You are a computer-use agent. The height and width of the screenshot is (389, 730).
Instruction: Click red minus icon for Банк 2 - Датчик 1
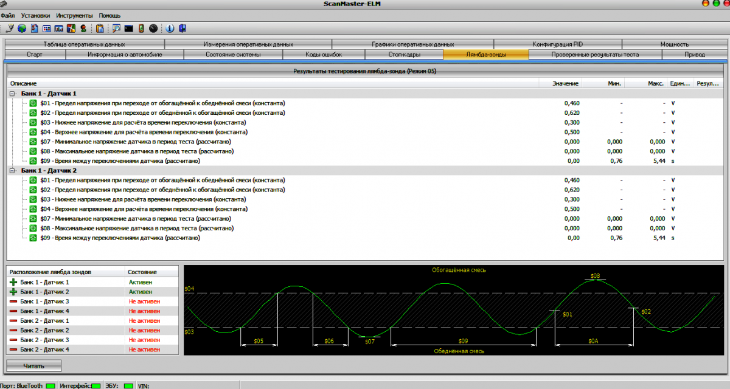pyautogui.click(x=13, y=320)
